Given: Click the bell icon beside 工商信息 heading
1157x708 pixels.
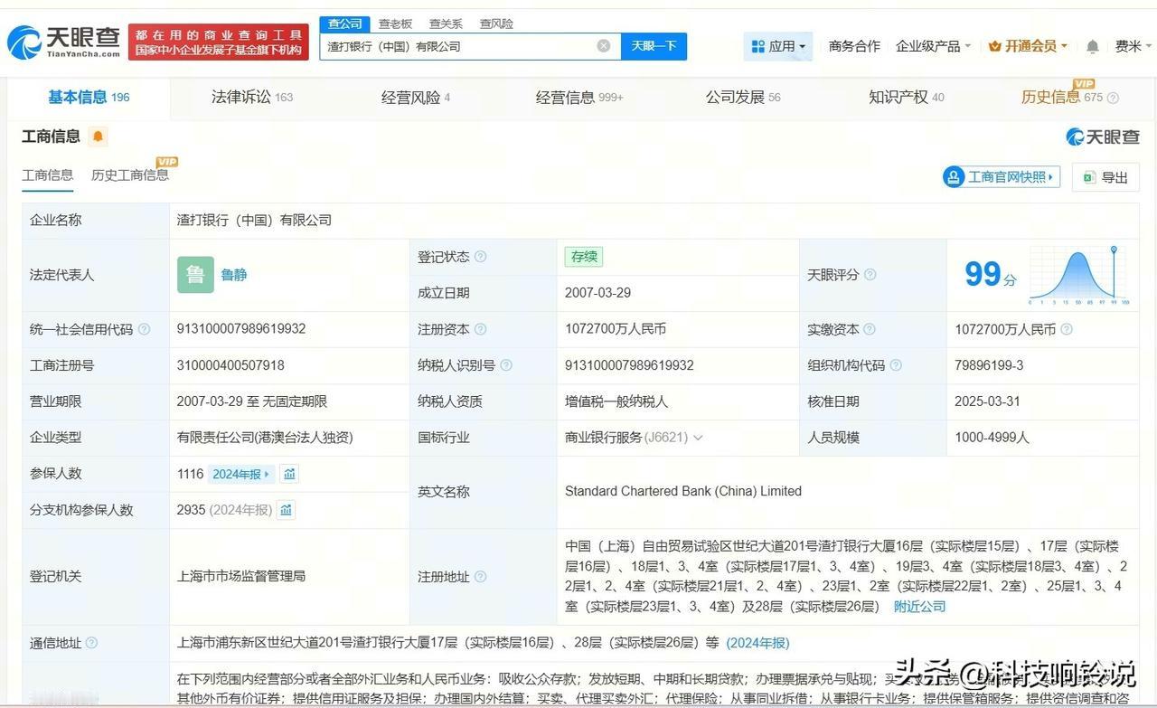Looking at the screenshot, I should click(98, 137).
